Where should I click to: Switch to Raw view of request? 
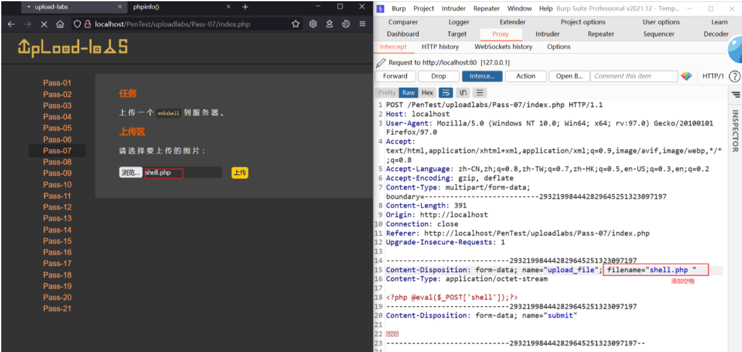pyautogui.click(x=408, y=93)
